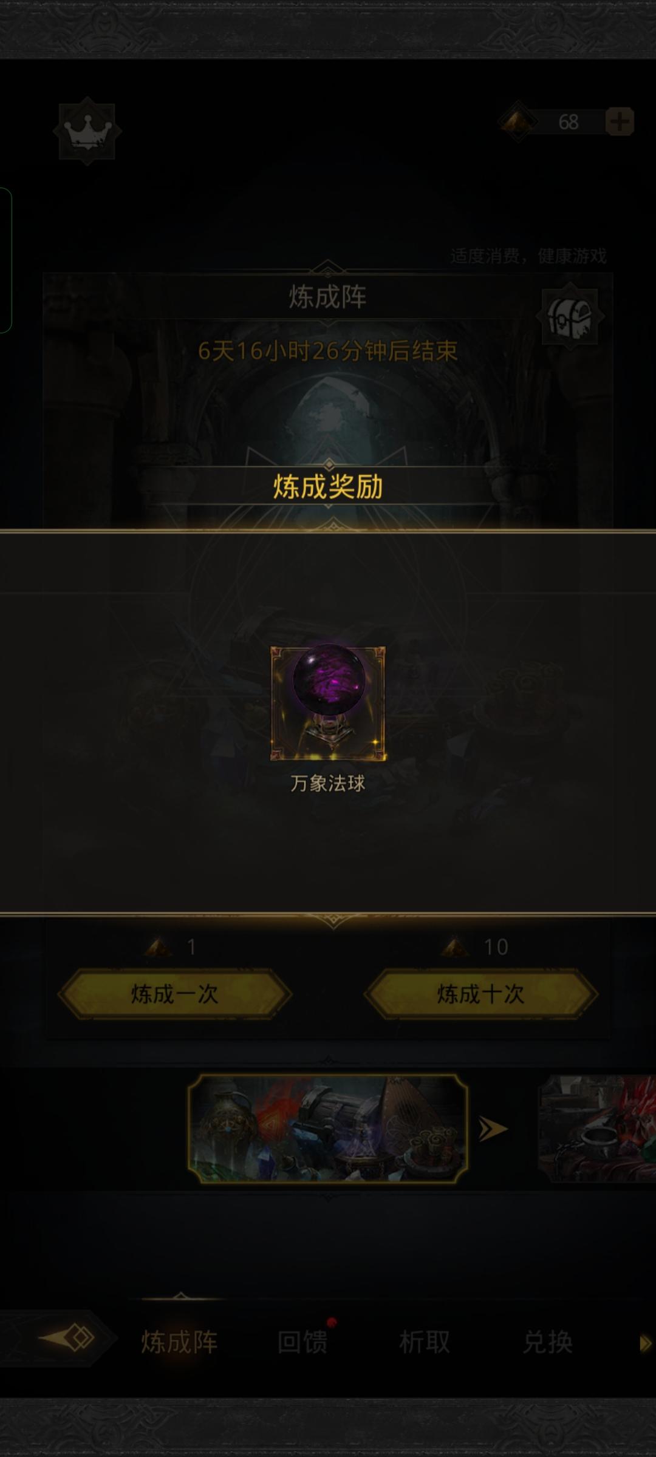Tap the back arrow diamond icon
The image size is (656, 1457).
pos(68,1338)
